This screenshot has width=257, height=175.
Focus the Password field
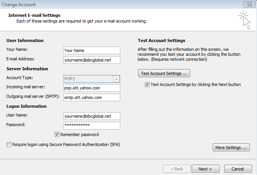pyautogui.click(x=92, y=126)
